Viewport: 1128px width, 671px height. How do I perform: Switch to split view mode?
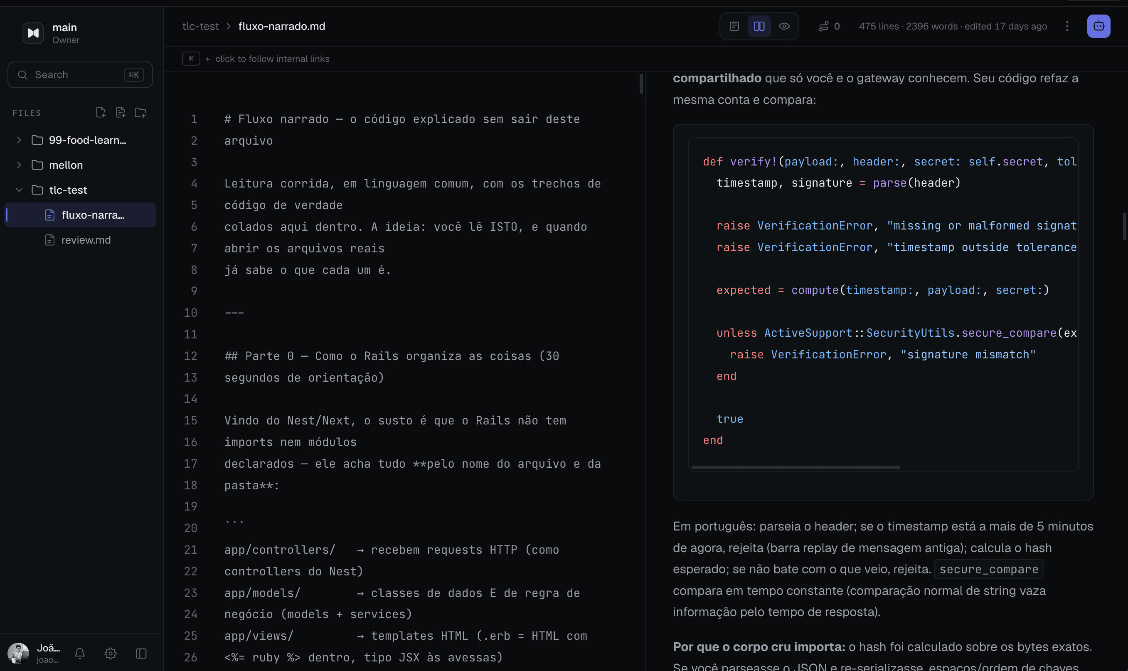[759, 26]
